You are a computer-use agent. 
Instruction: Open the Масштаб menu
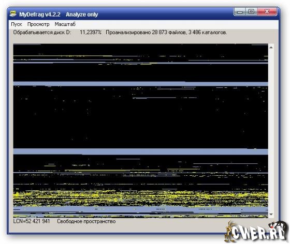click(x=65, y=24)
